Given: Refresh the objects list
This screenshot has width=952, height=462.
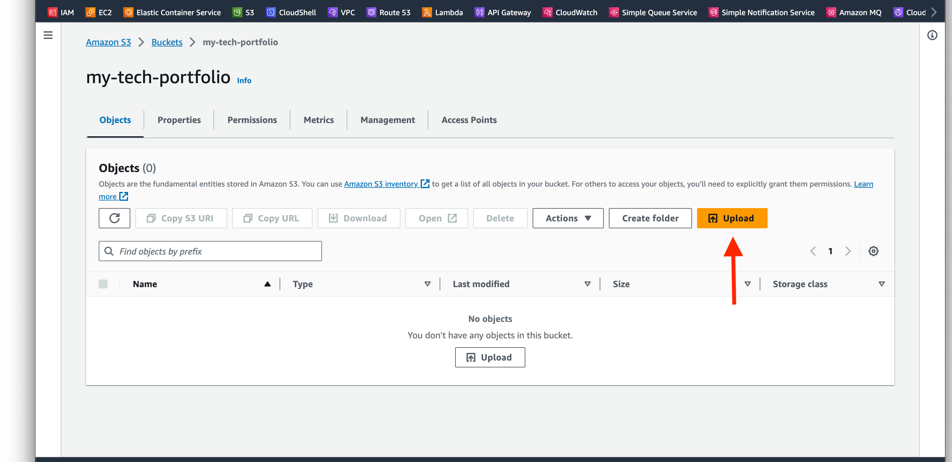Looking at the screenshot, I should [114, 218].
